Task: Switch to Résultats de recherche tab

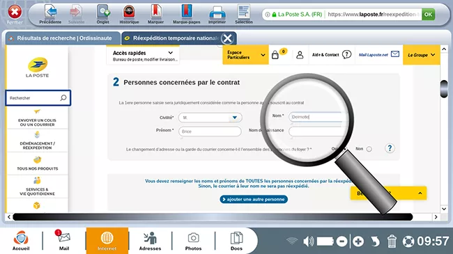Action: click(x=63, y=38)
